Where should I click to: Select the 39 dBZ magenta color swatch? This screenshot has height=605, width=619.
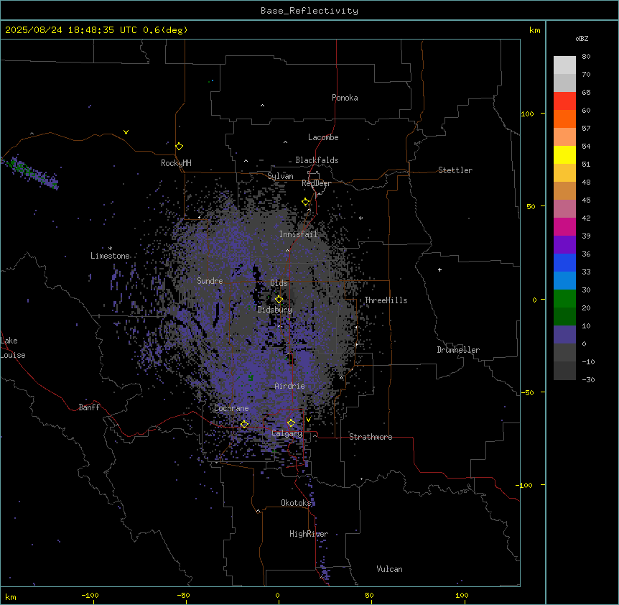tap(564, 226)
